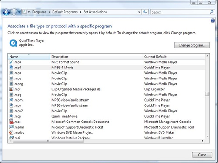This screenshot has height=163, width=218.
Task: Click the vertical scrollbar down arrow
Action: point(208,136)
